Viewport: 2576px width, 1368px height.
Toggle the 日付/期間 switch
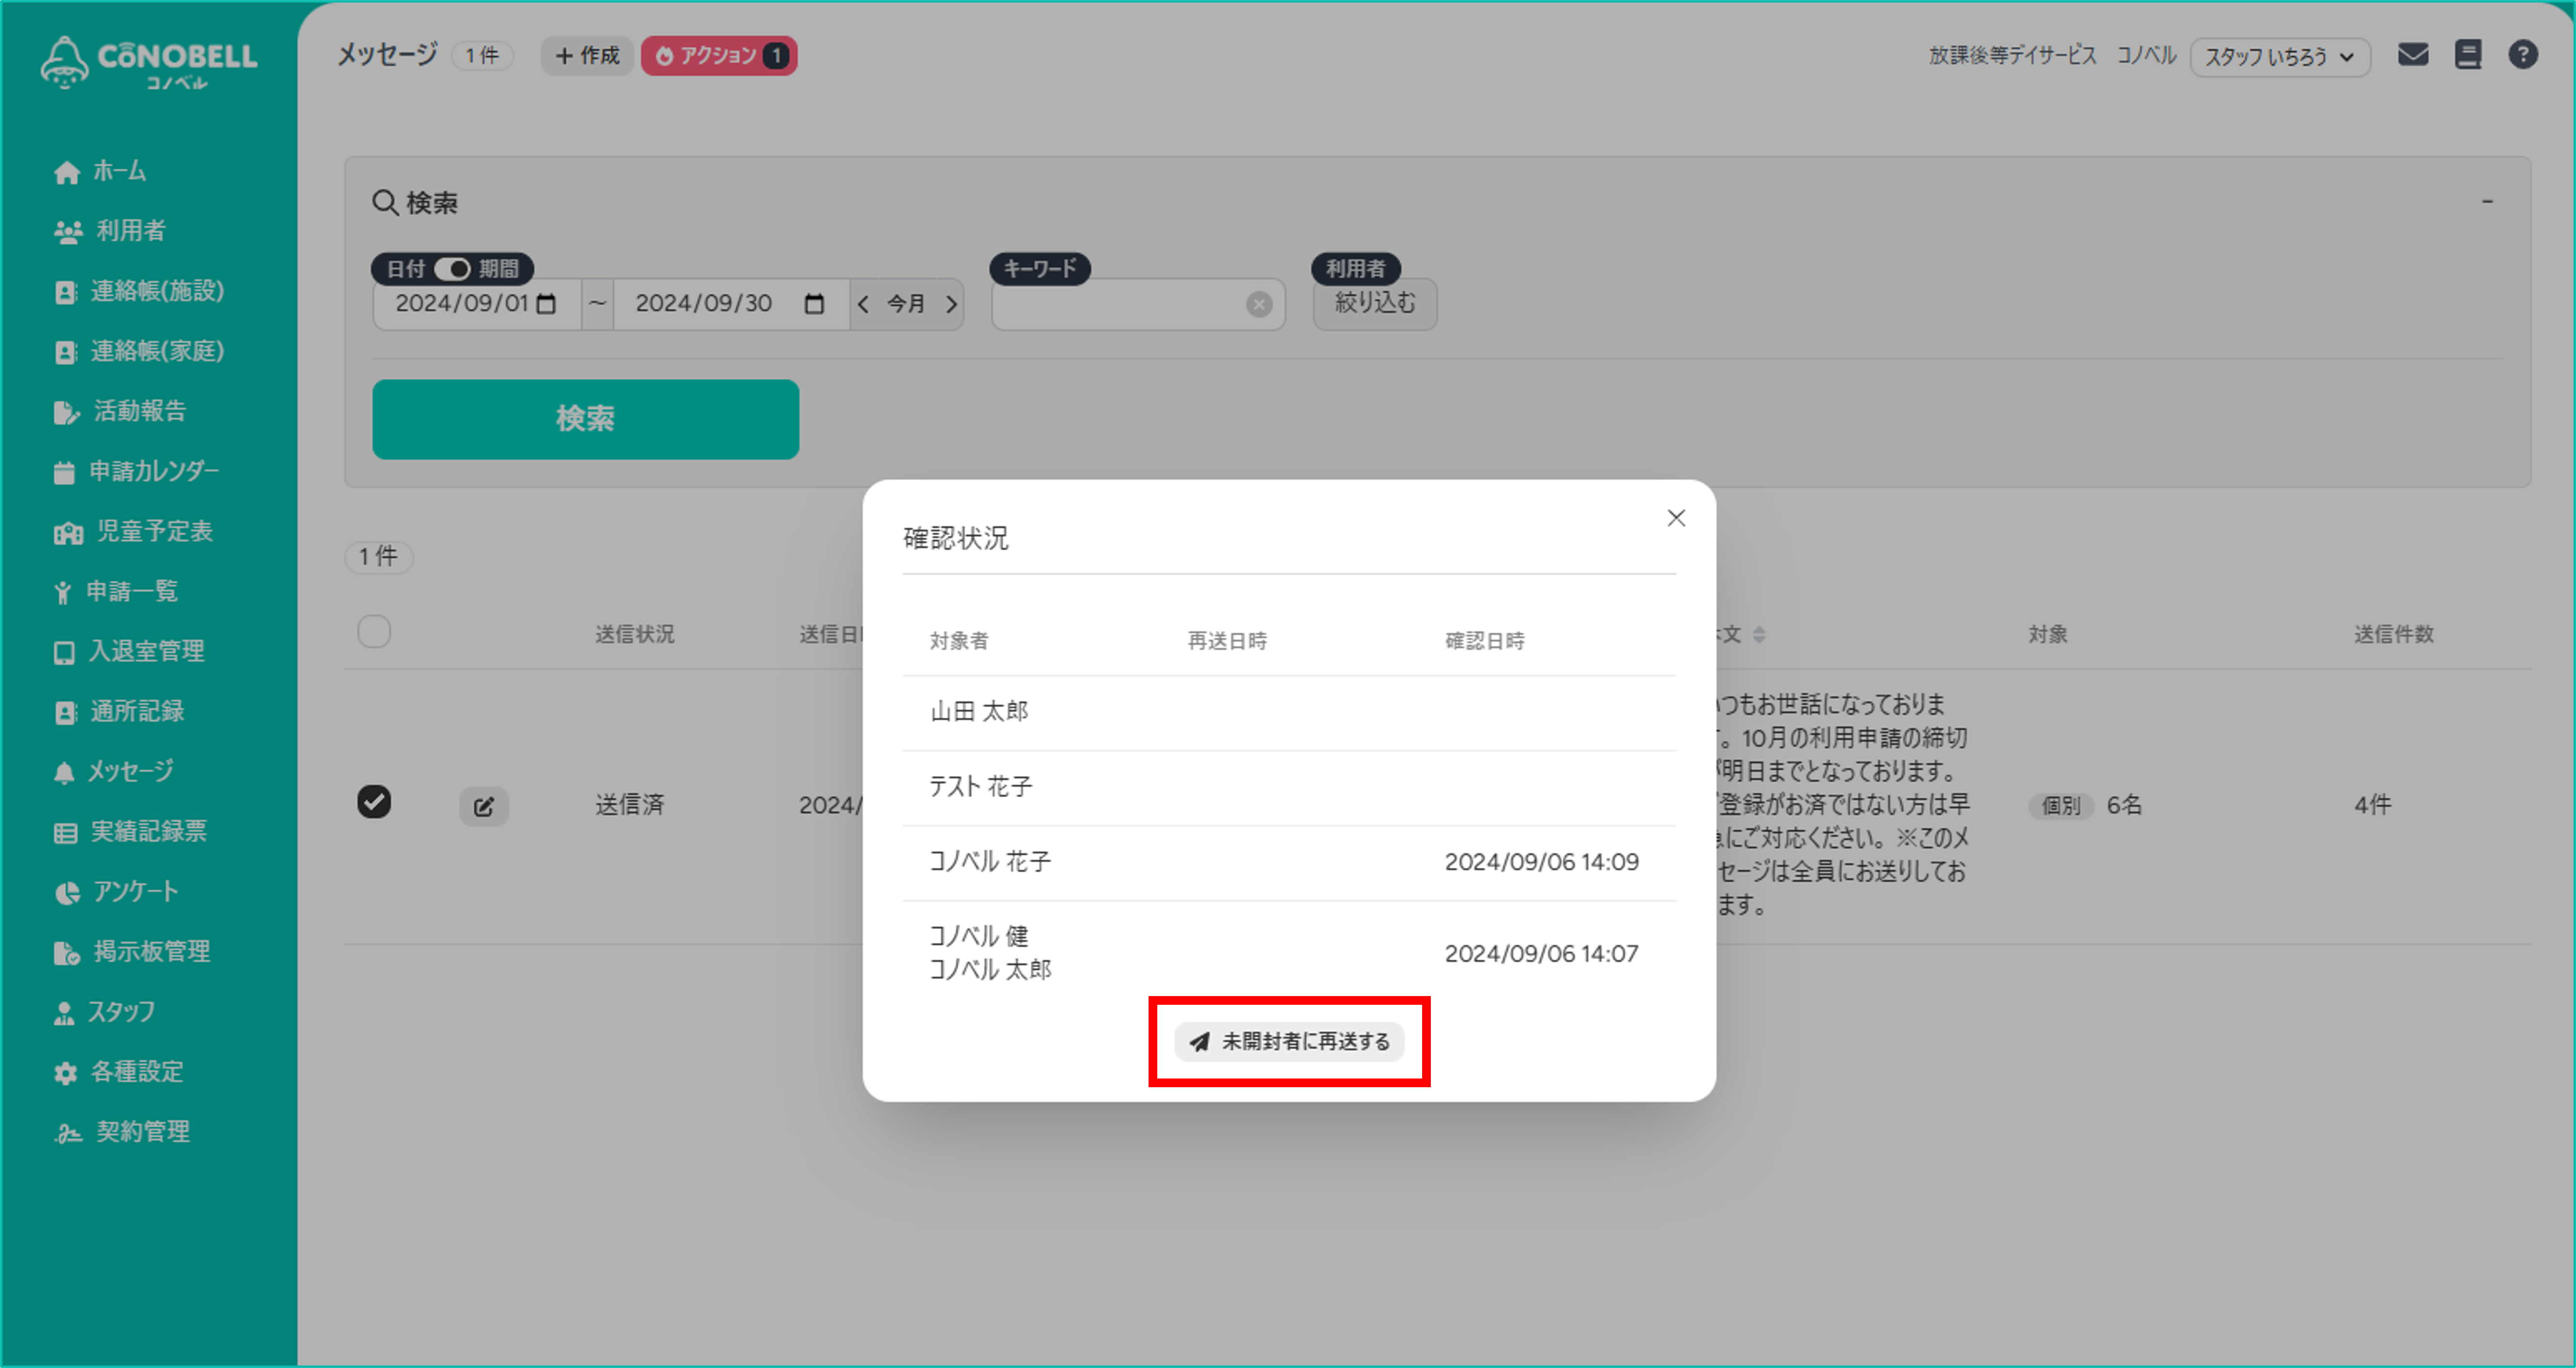[453, 268]
